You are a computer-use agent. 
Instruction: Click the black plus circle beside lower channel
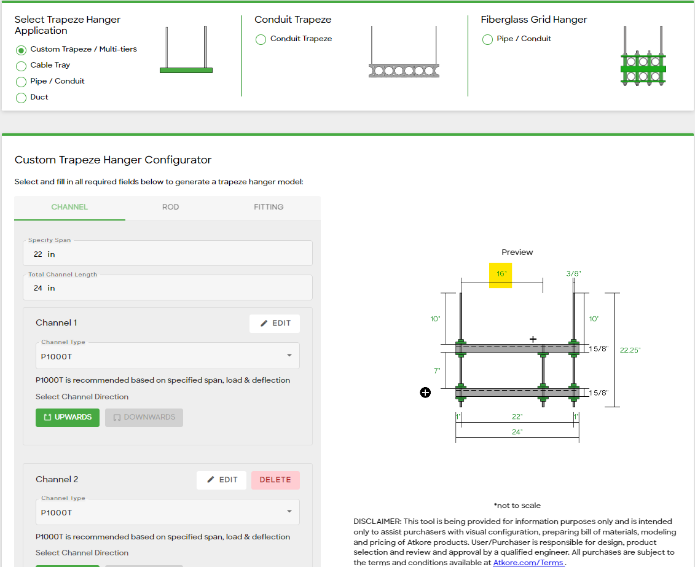(425, 393)
